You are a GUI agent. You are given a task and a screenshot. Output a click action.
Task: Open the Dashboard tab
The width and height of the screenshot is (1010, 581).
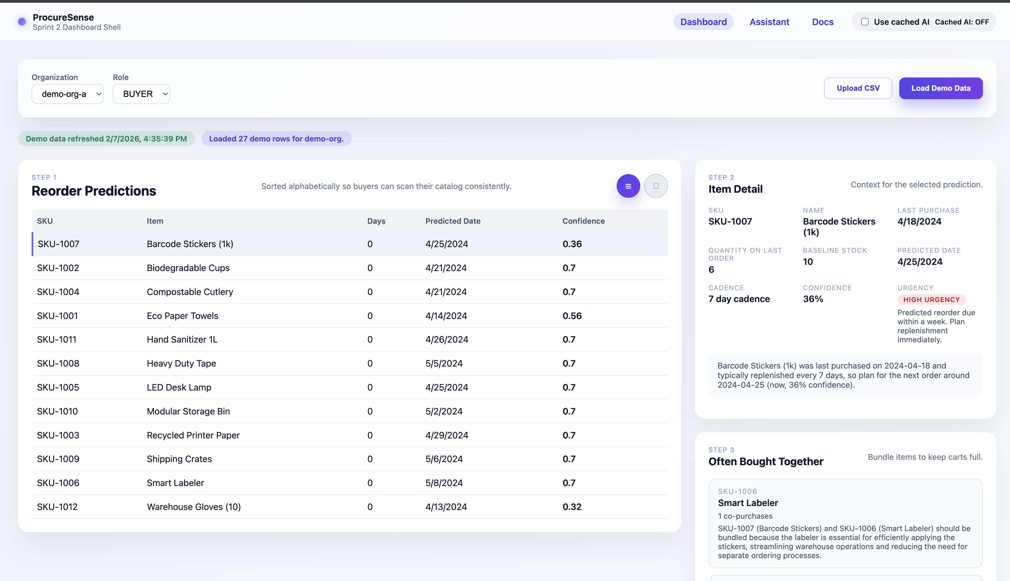703,22
